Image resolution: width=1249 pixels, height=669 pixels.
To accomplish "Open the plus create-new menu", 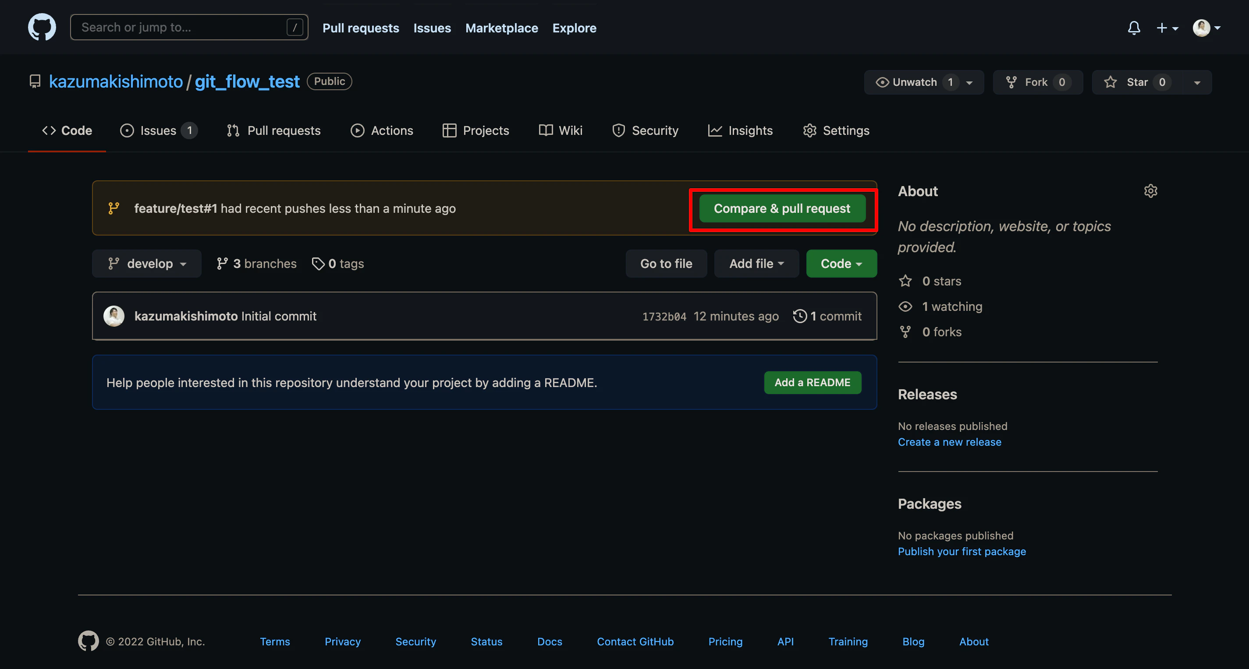I will click(1167, 28).
